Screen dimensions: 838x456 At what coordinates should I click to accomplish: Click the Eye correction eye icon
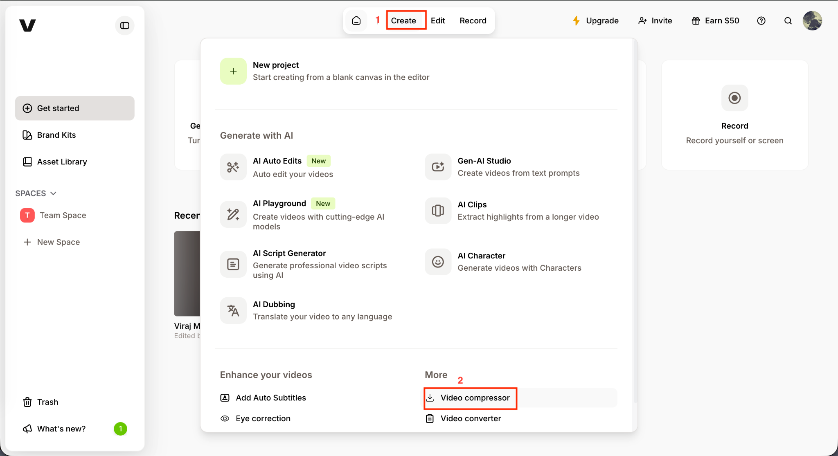pyautogui.click(x=225, y=418)
